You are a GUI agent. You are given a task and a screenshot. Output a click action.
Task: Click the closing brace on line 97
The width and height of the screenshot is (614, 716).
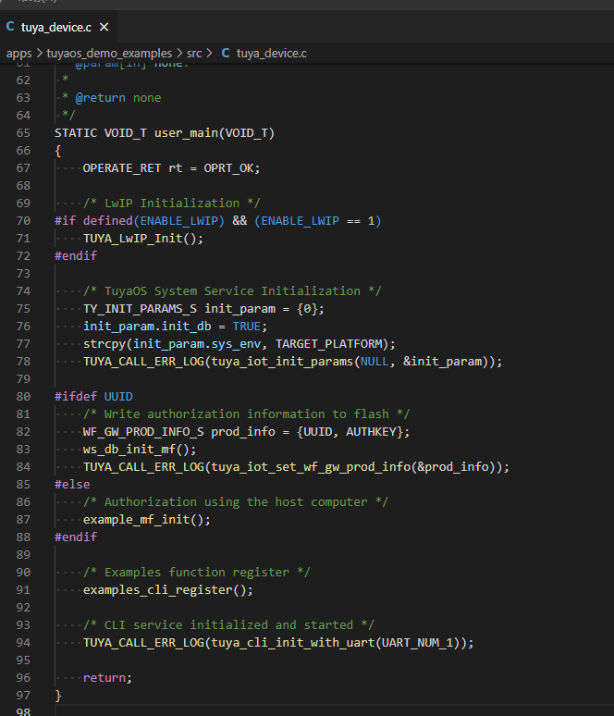(58, 696)
